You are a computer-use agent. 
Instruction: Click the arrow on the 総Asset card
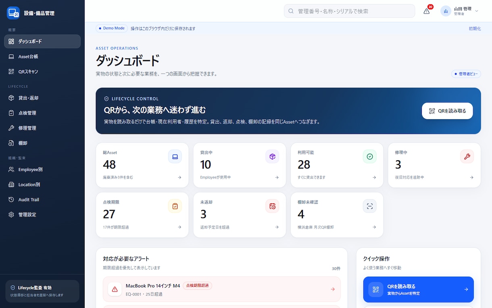point(179,177)
